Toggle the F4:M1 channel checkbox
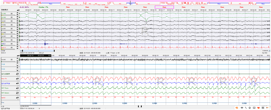Viewport: 271px width, 110px height. click(x=12, y=21)
